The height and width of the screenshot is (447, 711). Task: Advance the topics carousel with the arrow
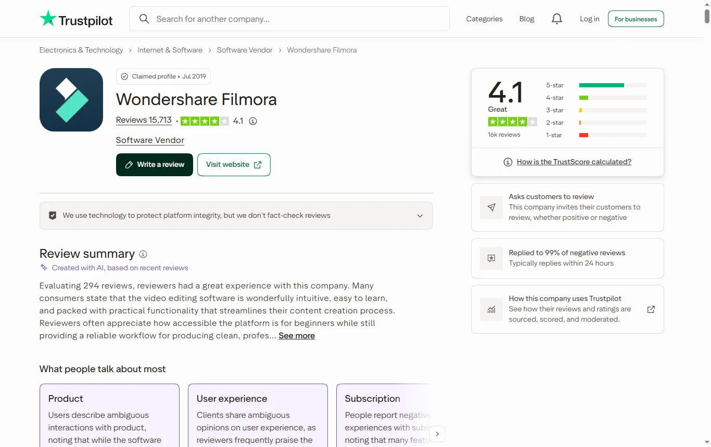pos(437,433)
